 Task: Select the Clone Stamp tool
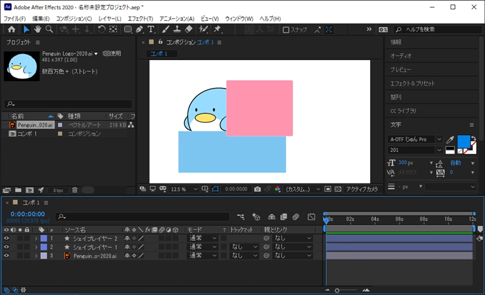pos(177,29)
